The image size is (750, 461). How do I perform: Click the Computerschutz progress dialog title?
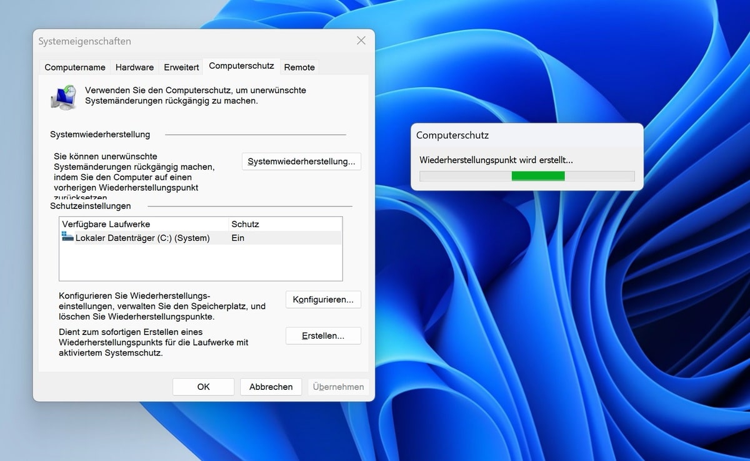coord(452,135)
